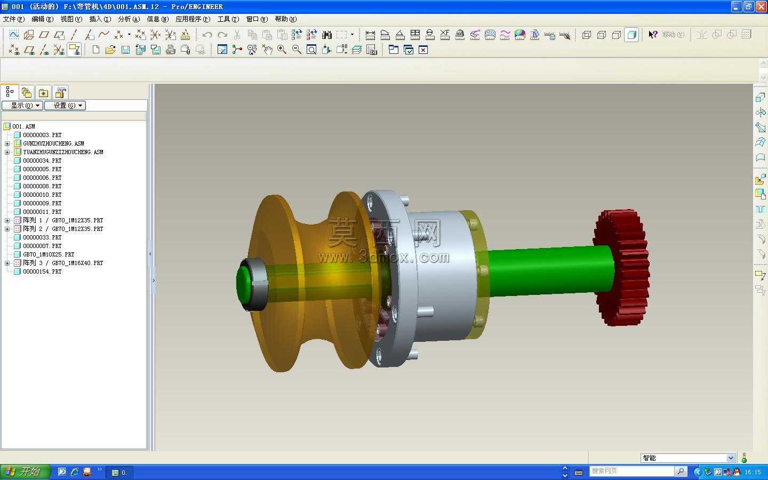768x480 pixels.
Task: Open the 工具 menu
Action: tap(228, 19)
